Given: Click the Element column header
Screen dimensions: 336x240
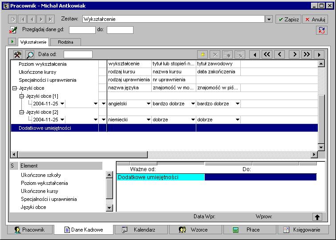Looking at the screenshot, I should pyautogui.click(x=61, y=166).
